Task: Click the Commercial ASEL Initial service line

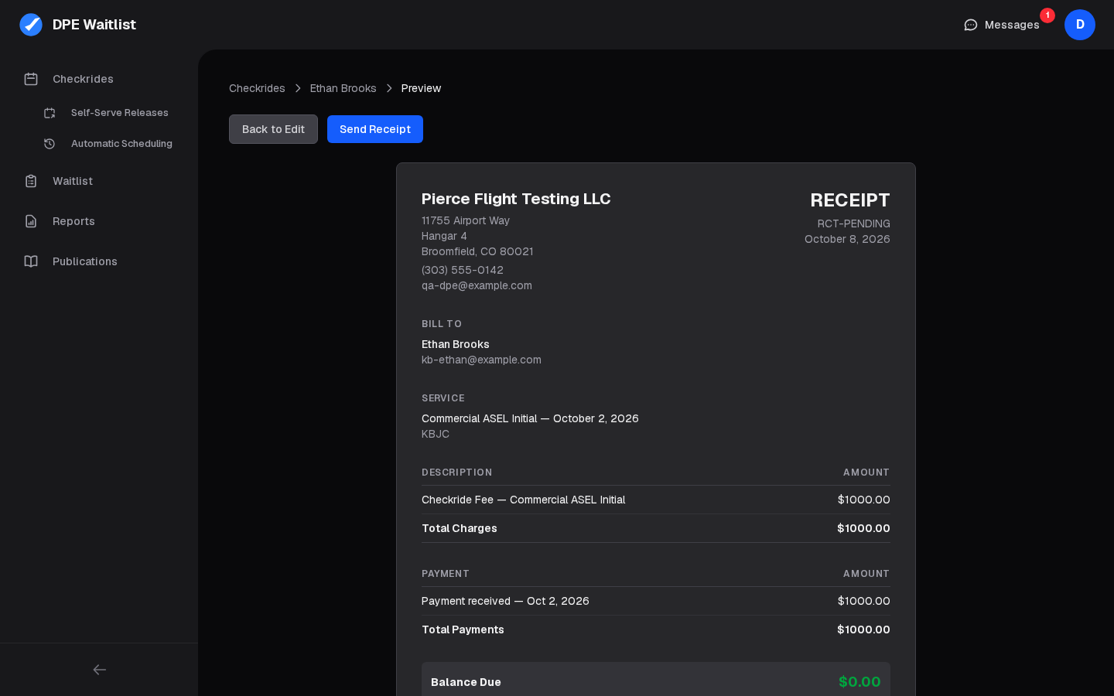Action: [530, 418]
